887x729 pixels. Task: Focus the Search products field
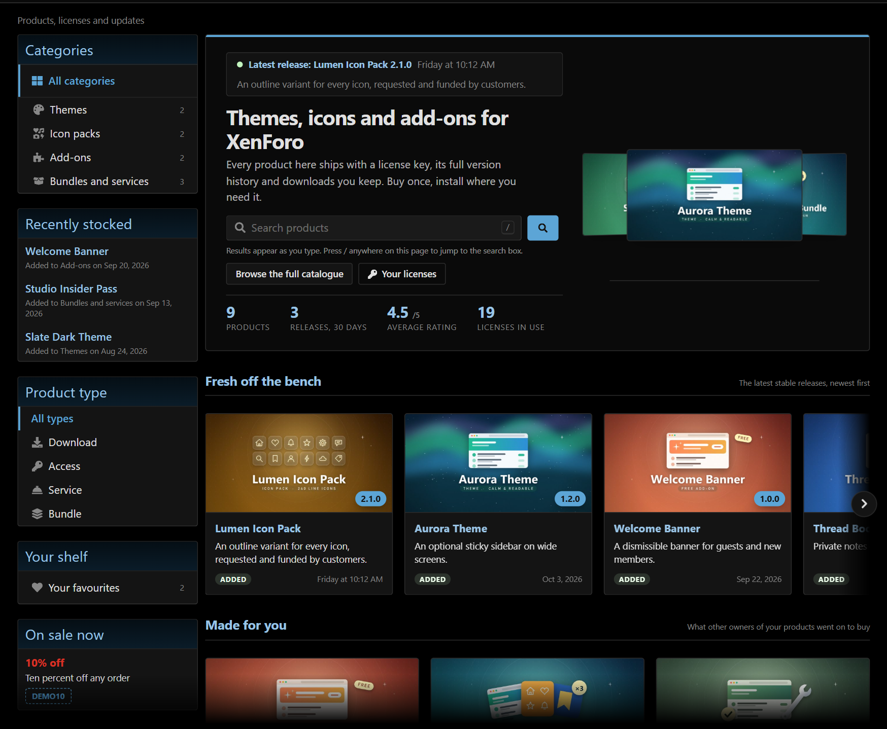click(x=374, y=228)
